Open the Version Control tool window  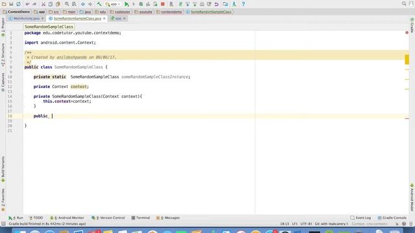108,217
